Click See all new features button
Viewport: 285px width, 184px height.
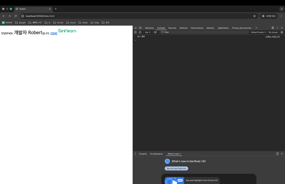tap(176, 168)
